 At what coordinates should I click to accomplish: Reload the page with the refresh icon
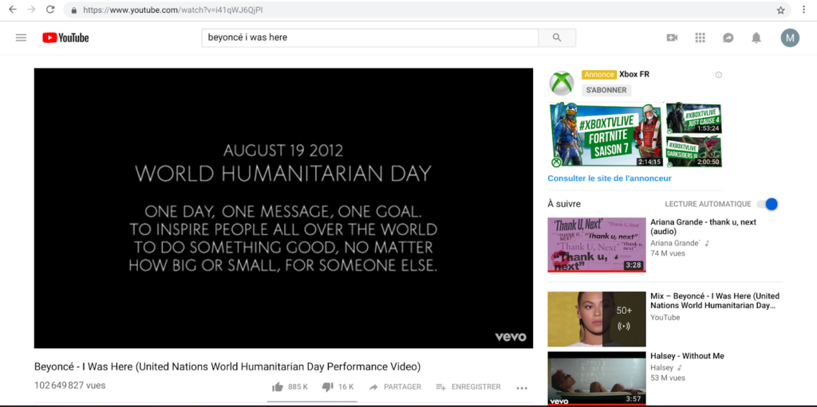[x=50, y=10]
